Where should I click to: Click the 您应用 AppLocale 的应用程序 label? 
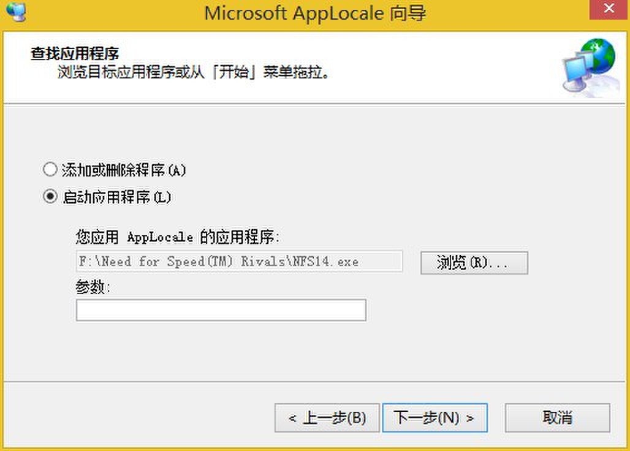177,237
